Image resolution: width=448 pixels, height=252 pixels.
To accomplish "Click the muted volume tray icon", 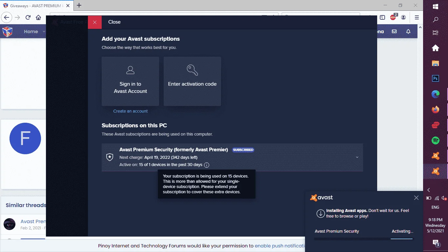I will coord(444,198).
